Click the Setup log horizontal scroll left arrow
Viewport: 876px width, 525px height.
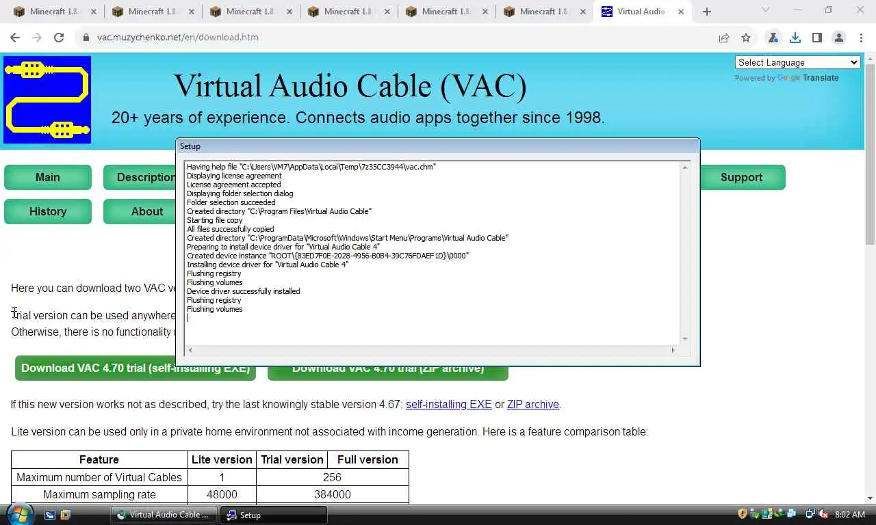[x=190, y=350]
